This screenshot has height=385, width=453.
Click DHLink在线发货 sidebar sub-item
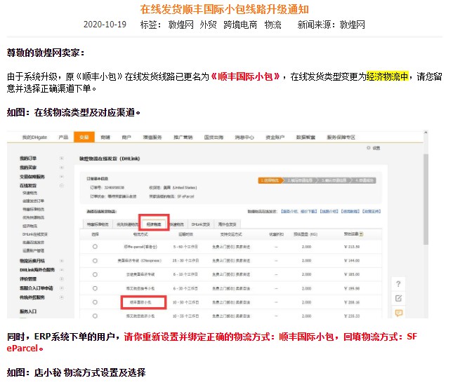(x=35, y=234)
